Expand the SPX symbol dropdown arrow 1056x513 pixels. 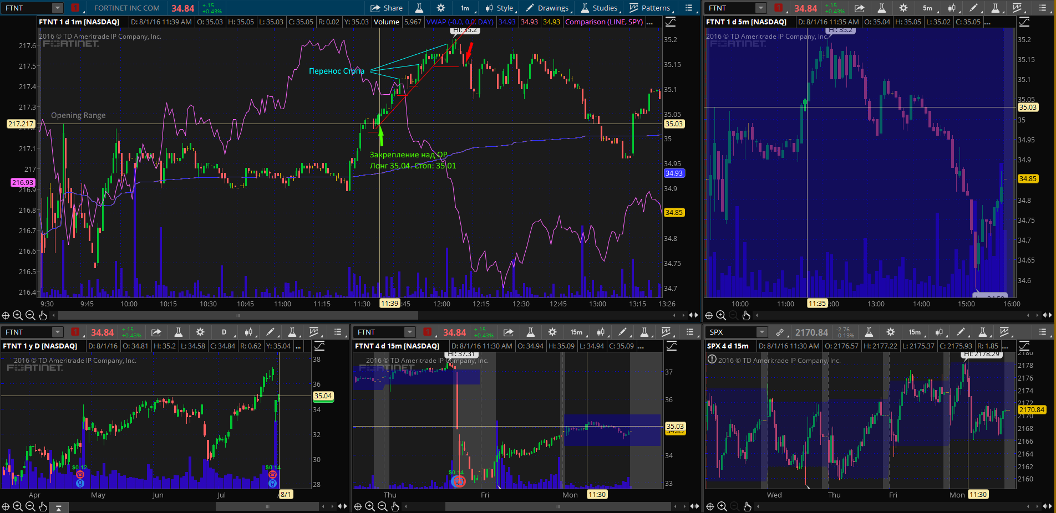[762, 332]
